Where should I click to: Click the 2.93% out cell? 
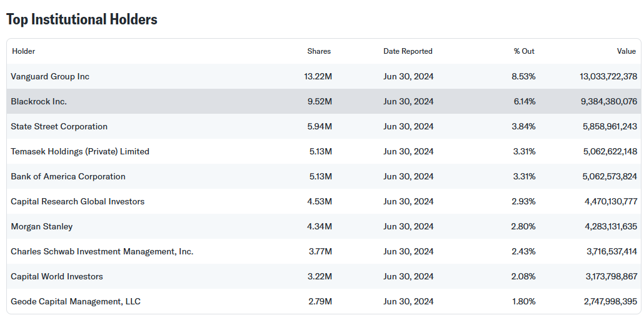[x=524, y=202]
